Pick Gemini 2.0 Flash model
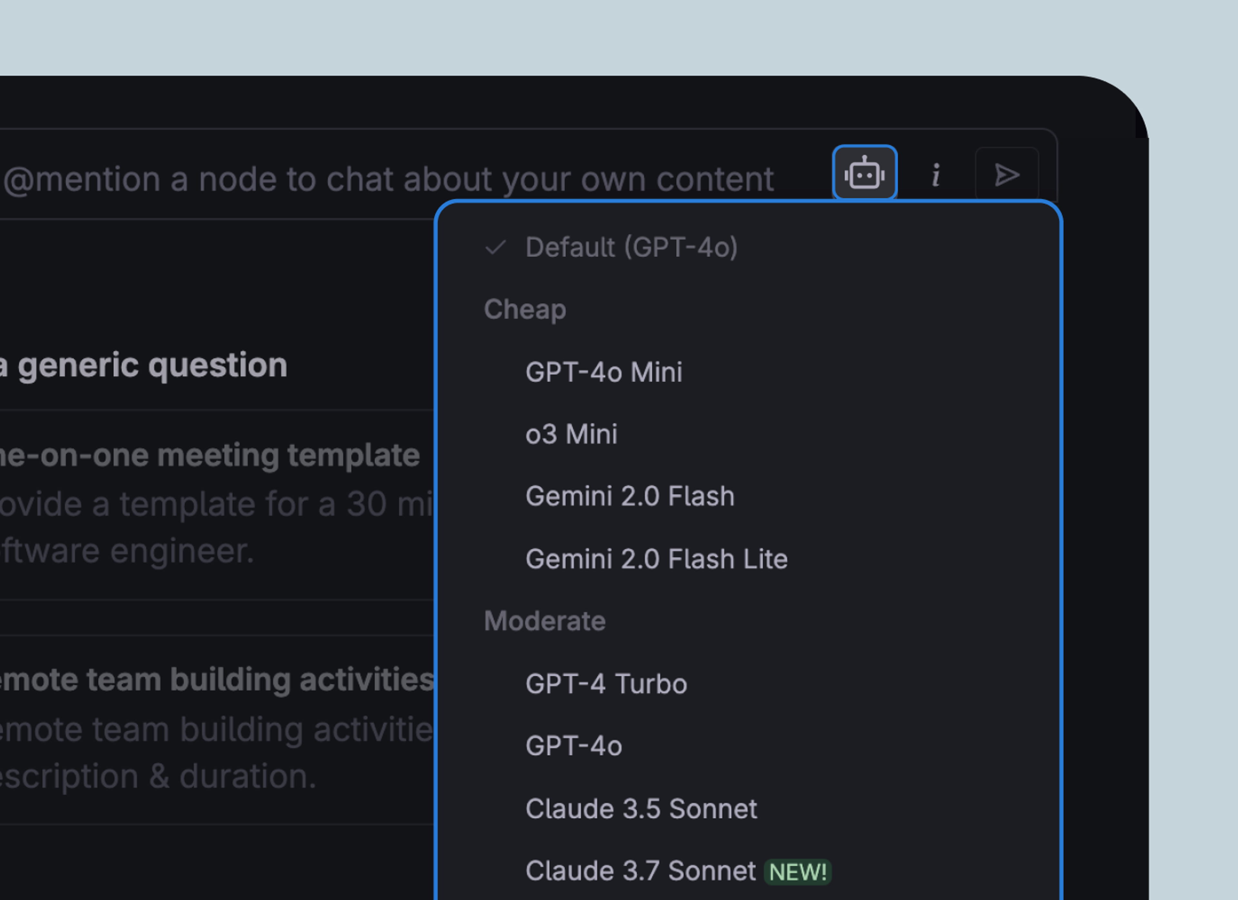Image resolution: width=1238 pixels, height=900 pixels. tap(629, 496)
